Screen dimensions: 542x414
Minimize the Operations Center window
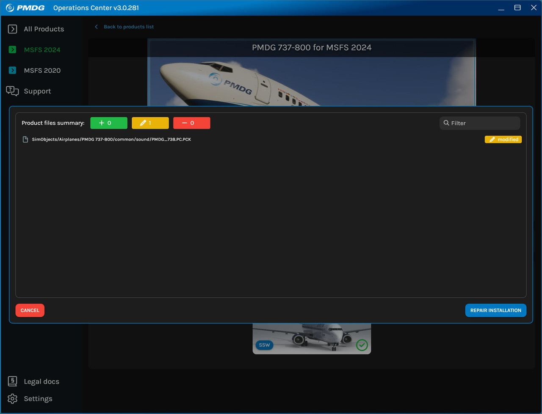point(501,8)
